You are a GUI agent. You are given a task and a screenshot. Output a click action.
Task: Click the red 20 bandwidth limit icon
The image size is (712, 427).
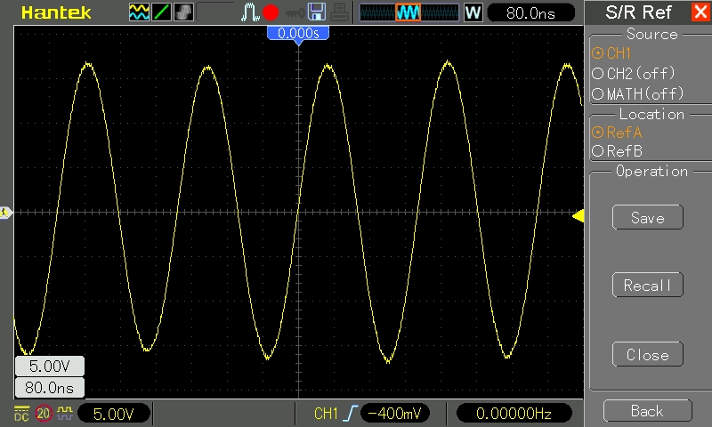click(x=43, y=413)
